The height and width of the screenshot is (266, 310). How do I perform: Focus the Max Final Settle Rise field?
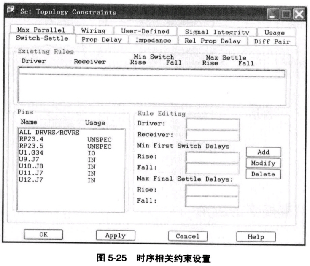click(x=212, y=190)
